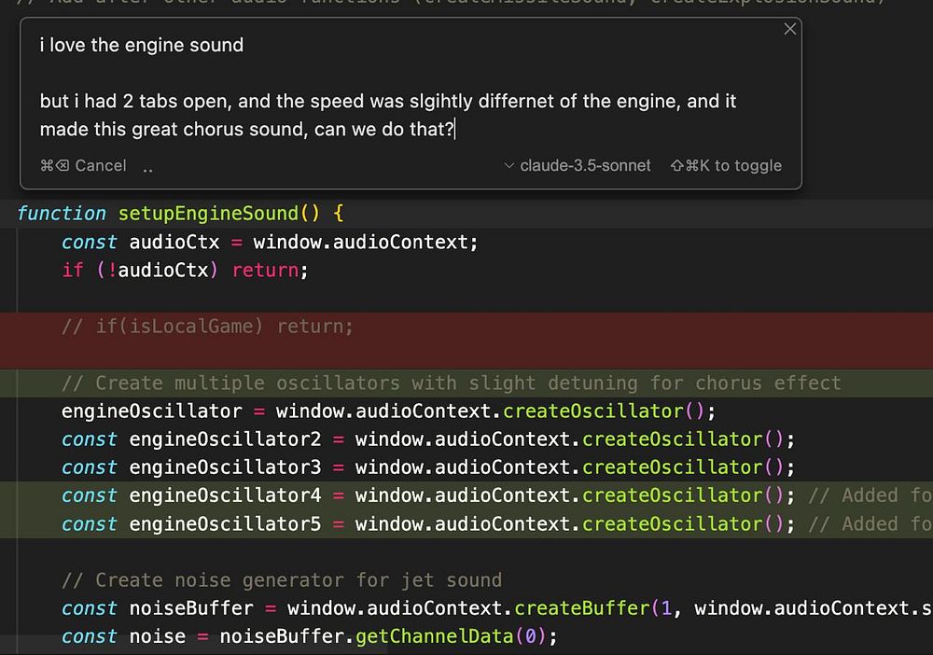The image size is (933, 655).
Task: Click the engineOscillator3 variable name
Action: tap(224, 467)
